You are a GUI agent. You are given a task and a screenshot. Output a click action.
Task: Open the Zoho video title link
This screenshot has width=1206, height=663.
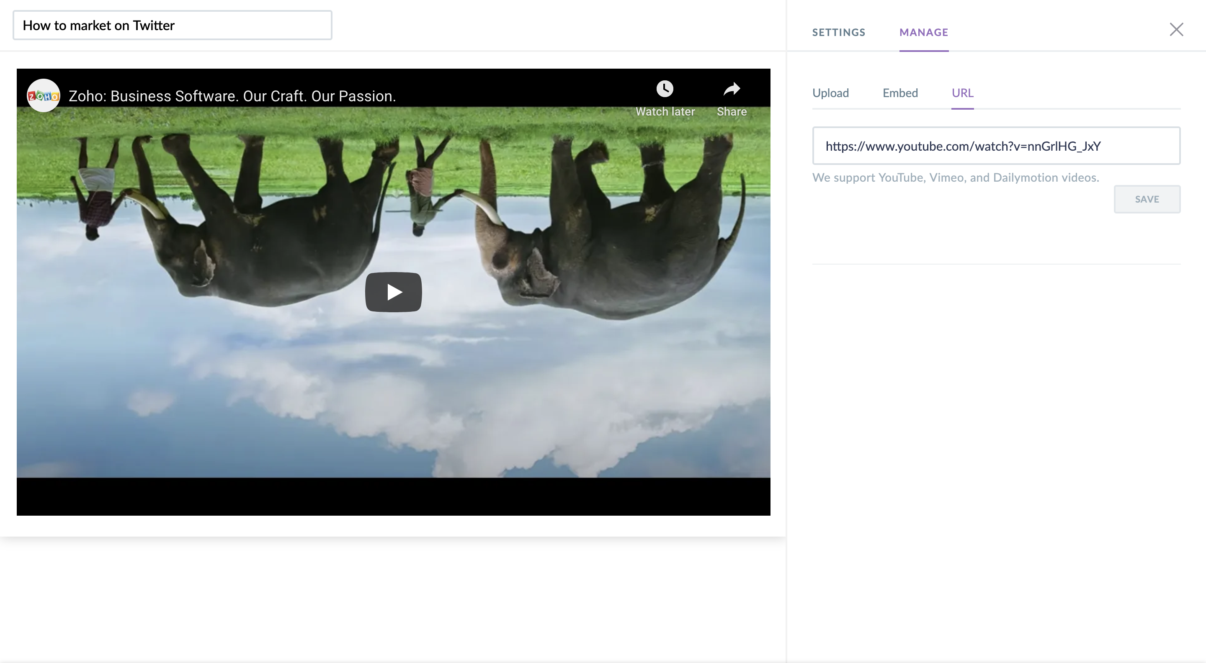pyautogui.click(x=232, y=96)
